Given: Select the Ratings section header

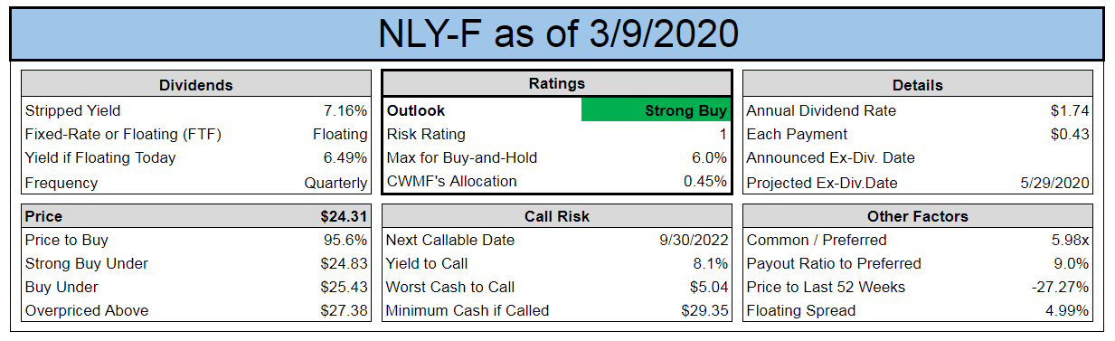Looking at the screenshot, I should point(557,83).
